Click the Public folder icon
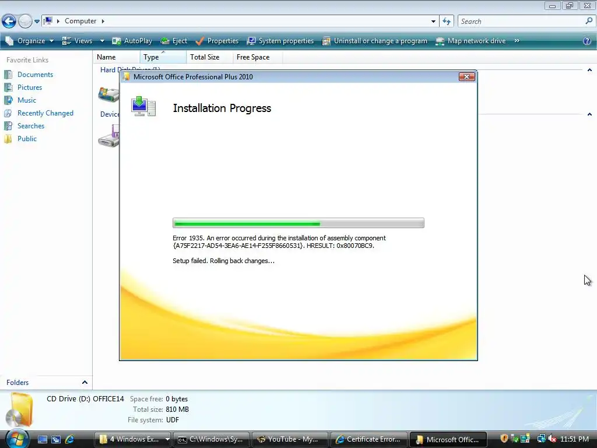Viewport: 597px width, 448px height. [x=8, y=139]
